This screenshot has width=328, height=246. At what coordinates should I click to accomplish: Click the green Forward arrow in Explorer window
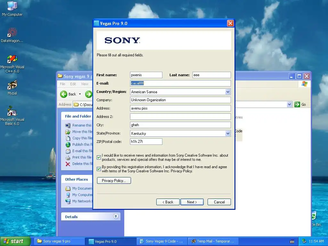coord(89,94)
